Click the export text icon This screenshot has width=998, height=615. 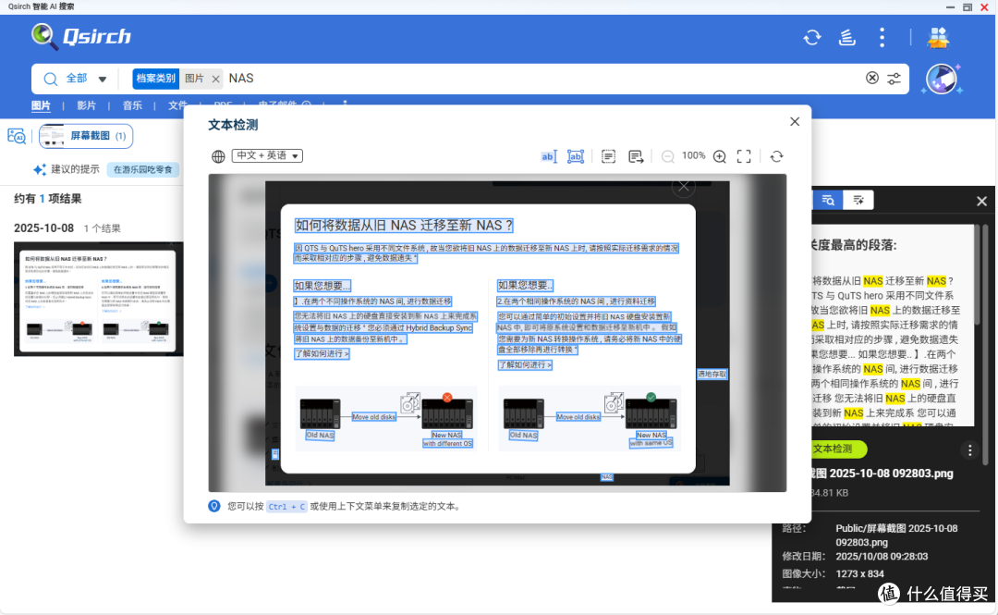coord(635,156)
